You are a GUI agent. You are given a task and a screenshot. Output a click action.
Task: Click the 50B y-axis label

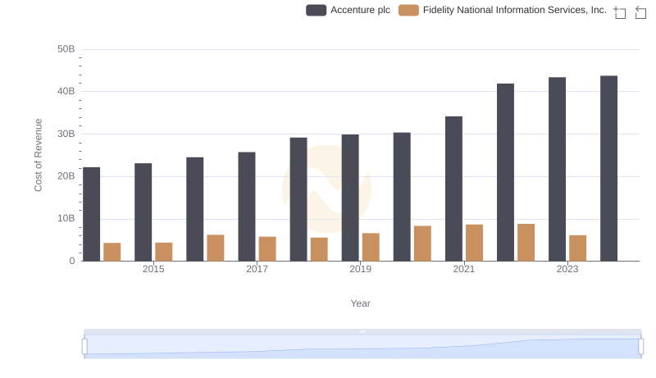click(x=66, y=49)
